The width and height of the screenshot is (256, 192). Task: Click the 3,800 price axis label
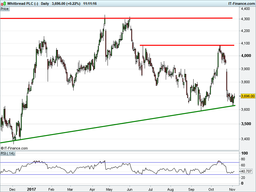[x=245, y=82]
